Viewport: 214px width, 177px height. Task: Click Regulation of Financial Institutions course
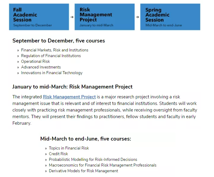(51, 56)
